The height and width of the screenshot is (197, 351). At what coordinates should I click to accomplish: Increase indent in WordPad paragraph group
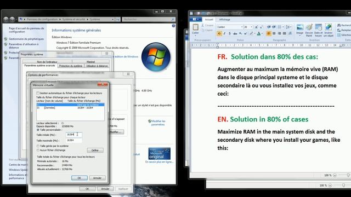click(274, 27)
